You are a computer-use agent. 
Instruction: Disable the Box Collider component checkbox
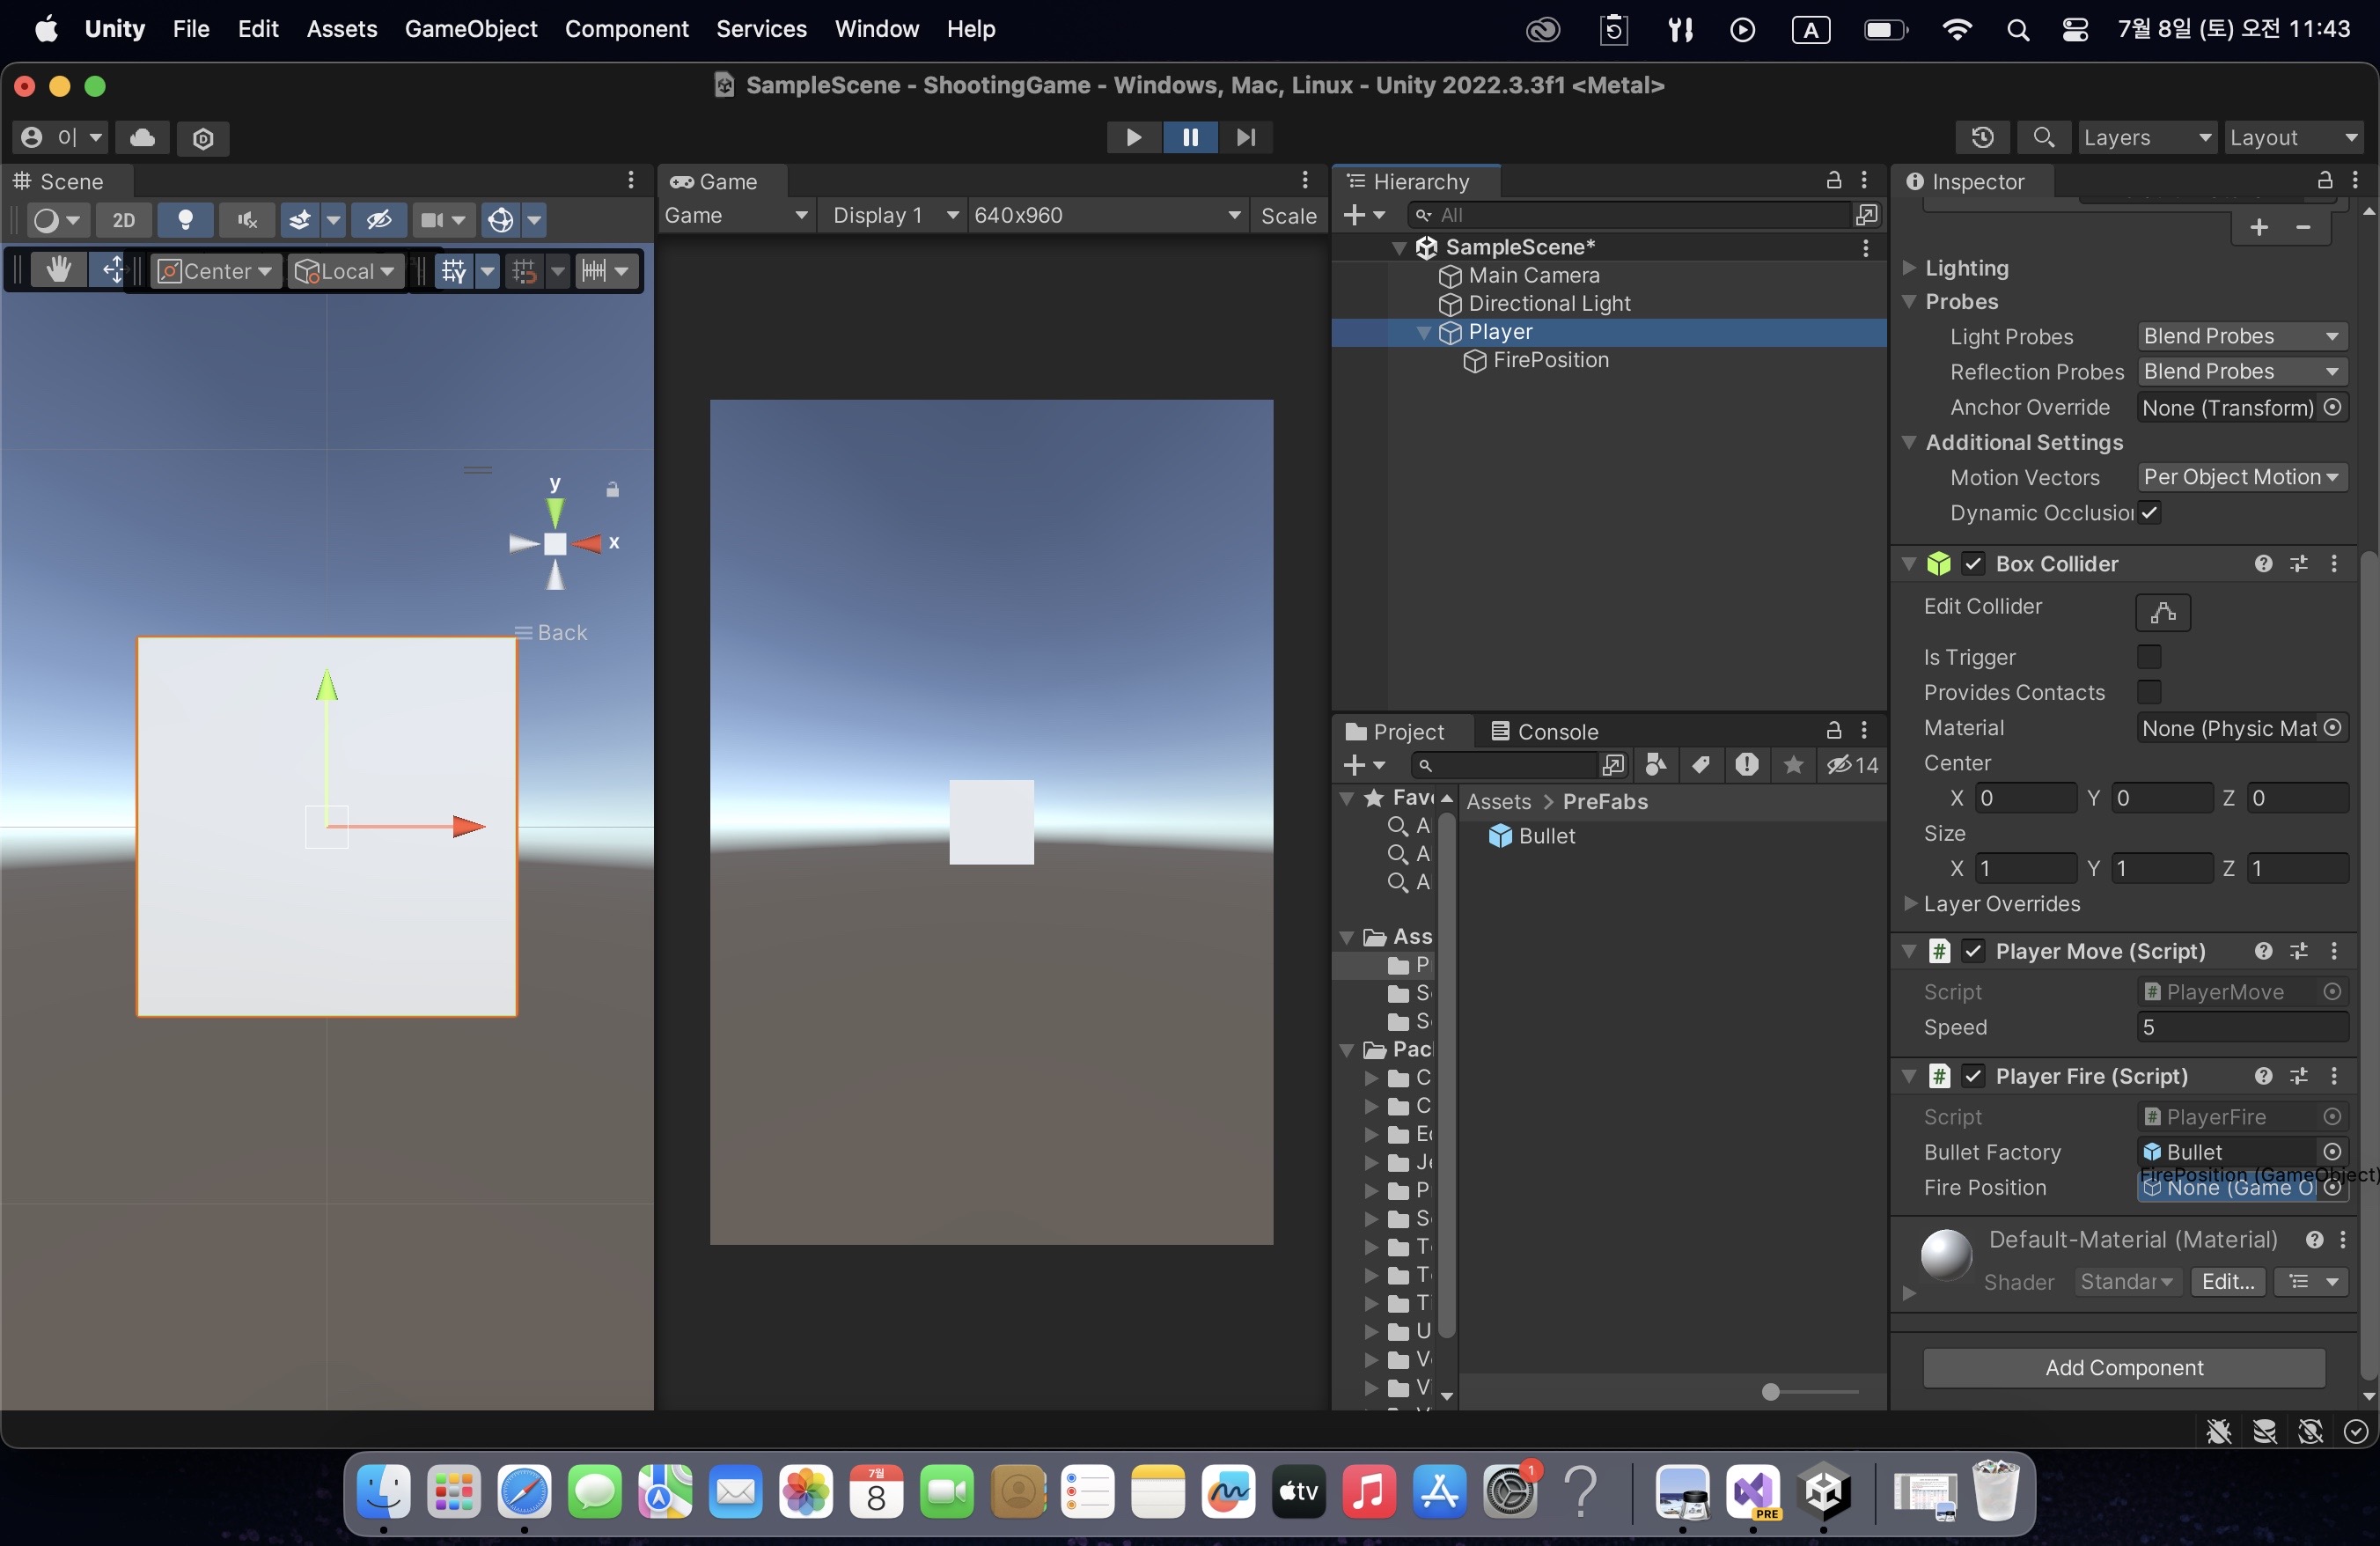tap(1973, 564)
